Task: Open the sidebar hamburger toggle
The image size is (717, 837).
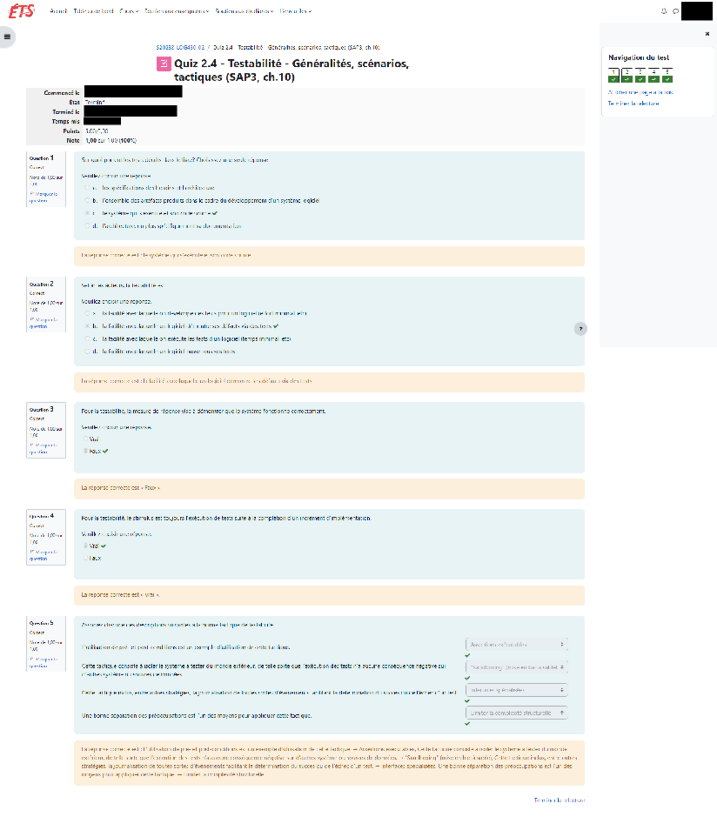Action: (6, 37)
